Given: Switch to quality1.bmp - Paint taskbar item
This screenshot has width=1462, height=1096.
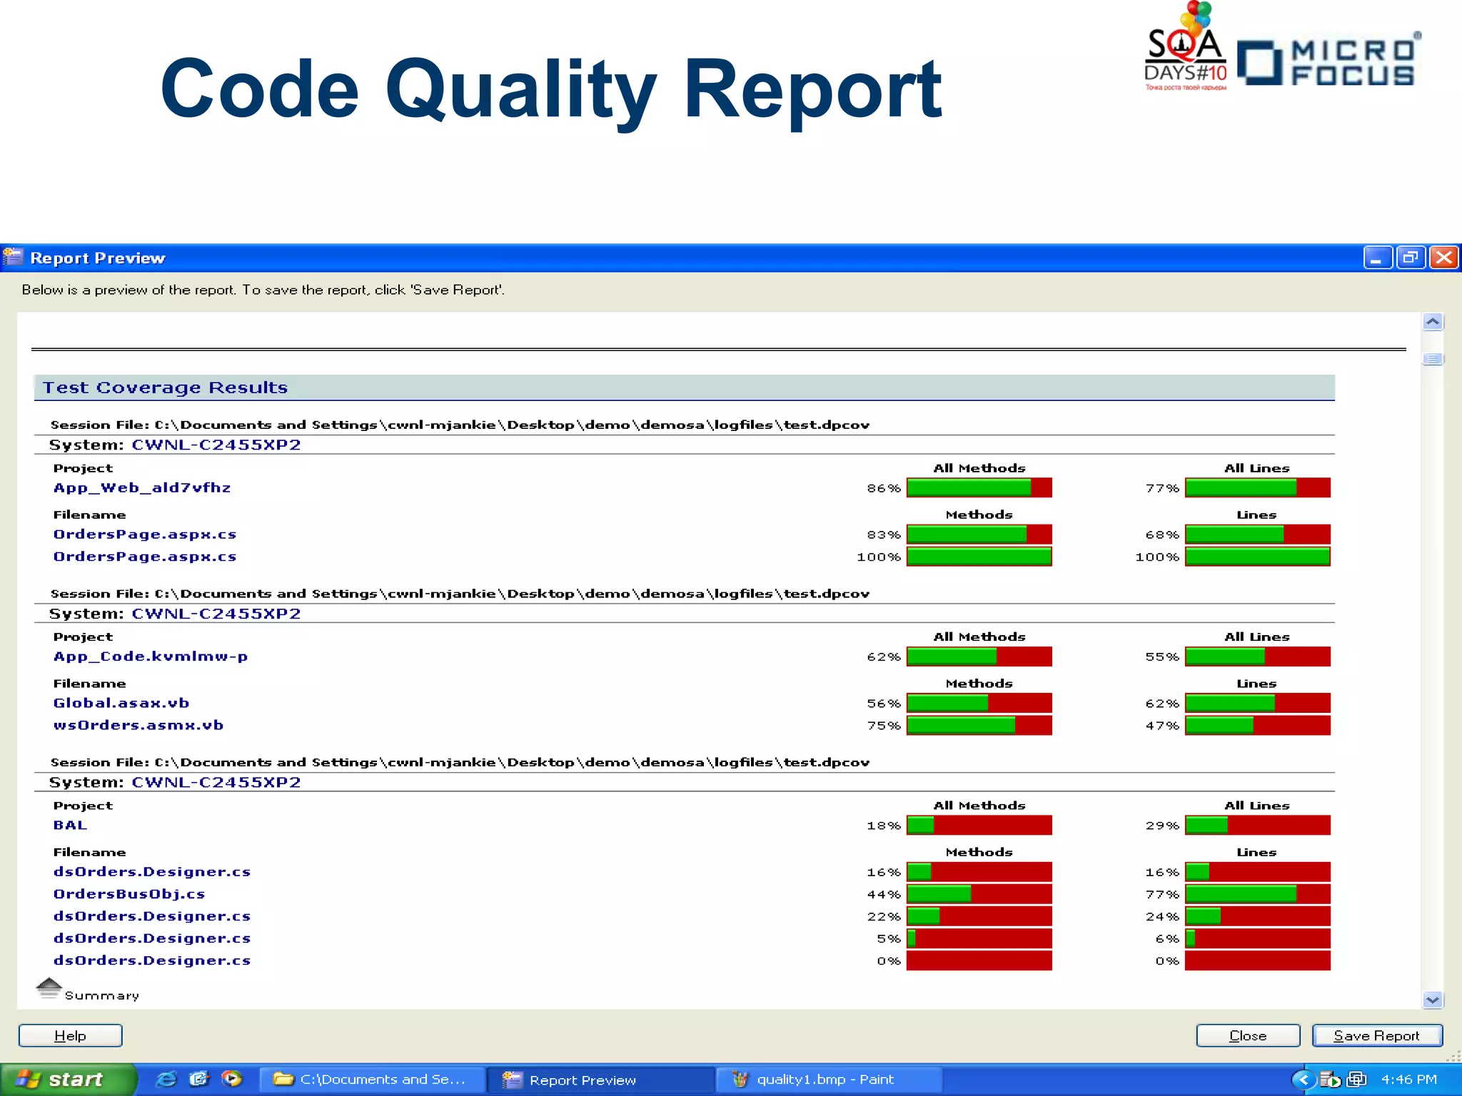Looking at the screenshot, I should (x=830, y=1080).
